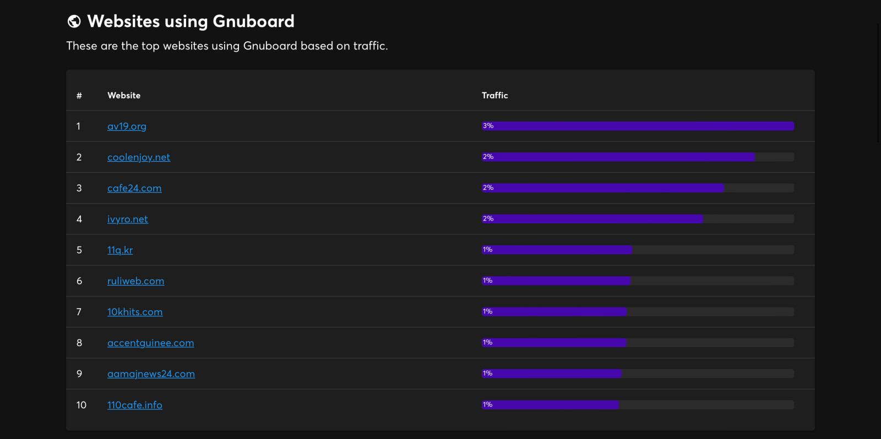Follow the ivyro.net website link

(128, 219)
